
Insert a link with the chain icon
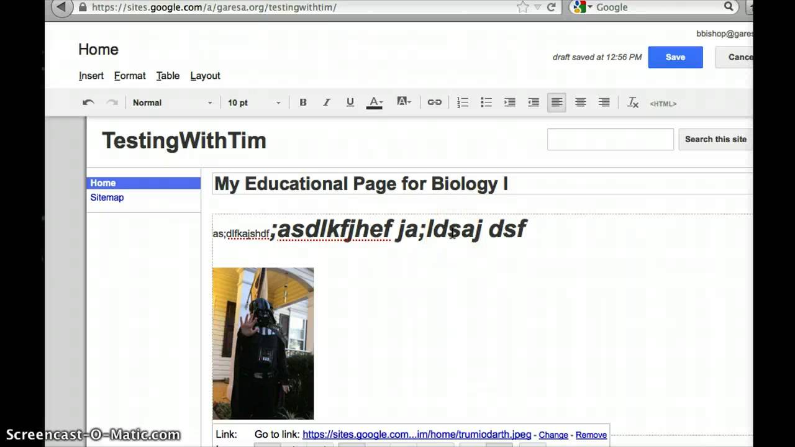tap(435, 102)
